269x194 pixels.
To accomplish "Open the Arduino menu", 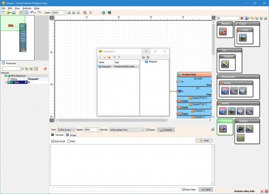I will 27,8.
